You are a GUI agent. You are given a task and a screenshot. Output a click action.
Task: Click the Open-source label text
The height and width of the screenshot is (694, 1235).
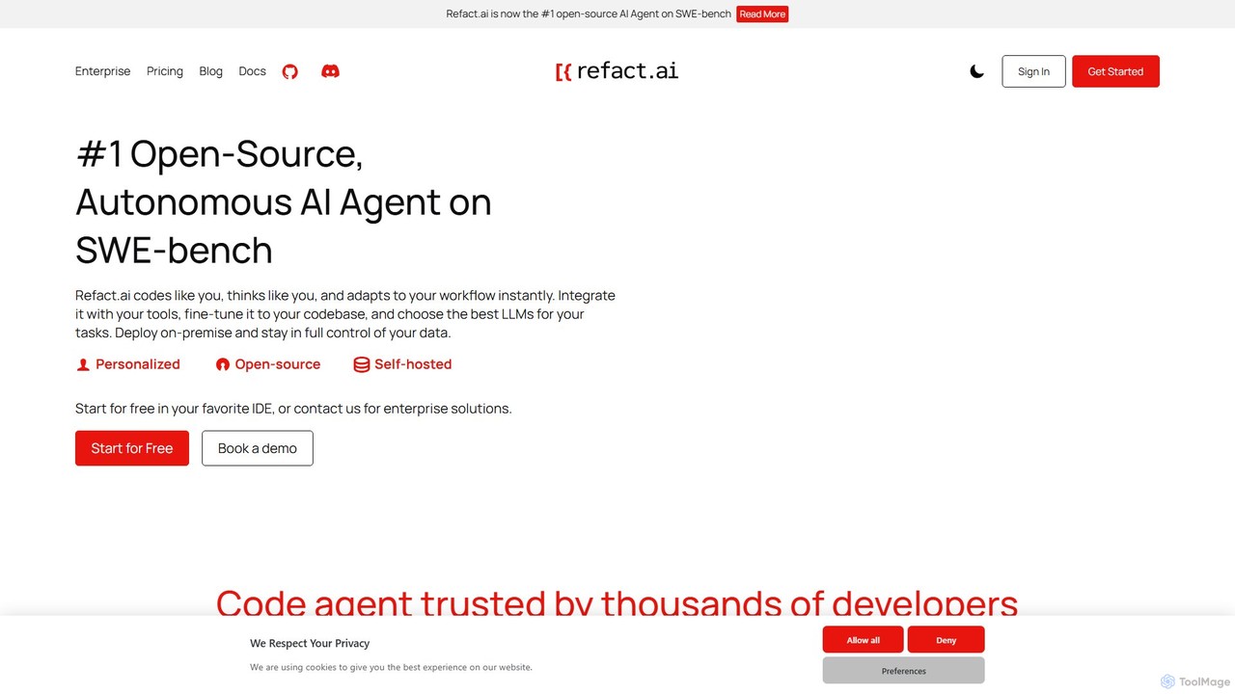[278, 364]
